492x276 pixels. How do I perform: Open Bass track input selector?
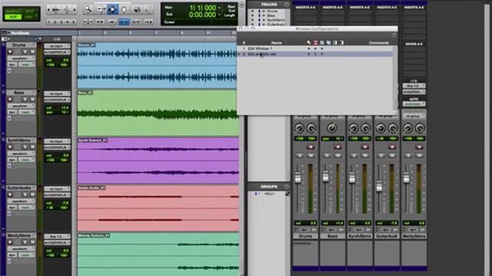pyautogui.click(x=57, y=94)
